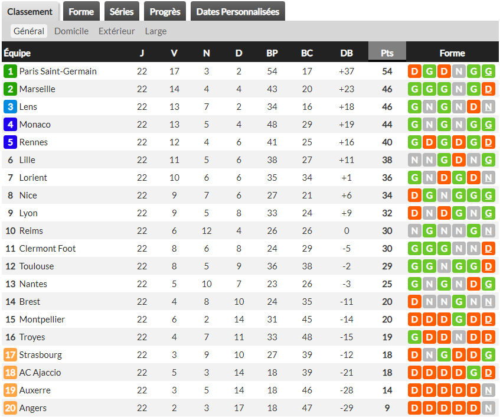Click Strasbourg's orange rank 17 badge

pyautogui.click(x=10, y=355)
